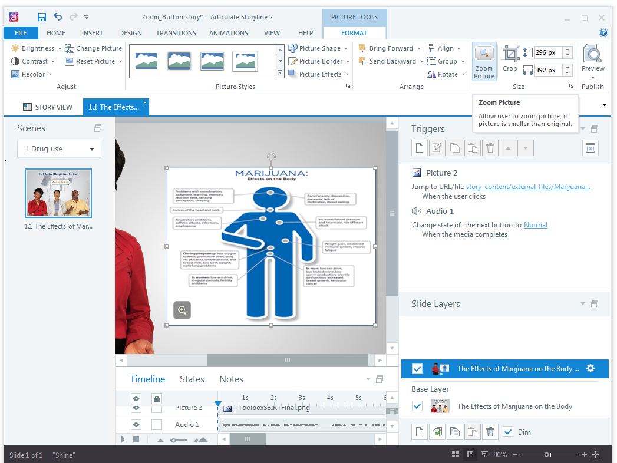The height and width of the screenshot is (463, 617).
Task: Switch to the ANIMATIONS ribbon tab
Action: [229, 33]
